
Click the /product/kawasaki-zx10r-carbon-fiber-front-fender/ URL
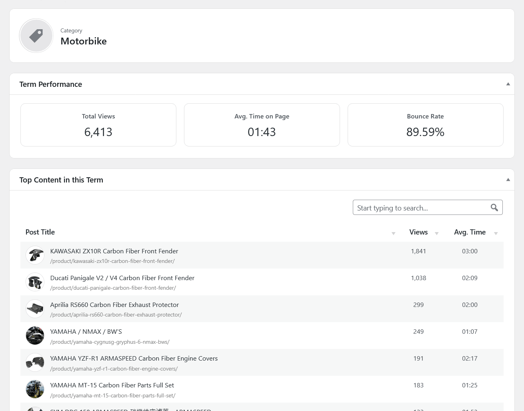tap(112, 261)
